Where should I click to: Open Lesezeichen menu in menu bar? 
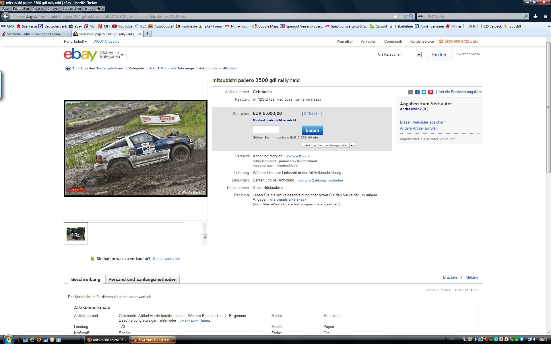[72, 9]
